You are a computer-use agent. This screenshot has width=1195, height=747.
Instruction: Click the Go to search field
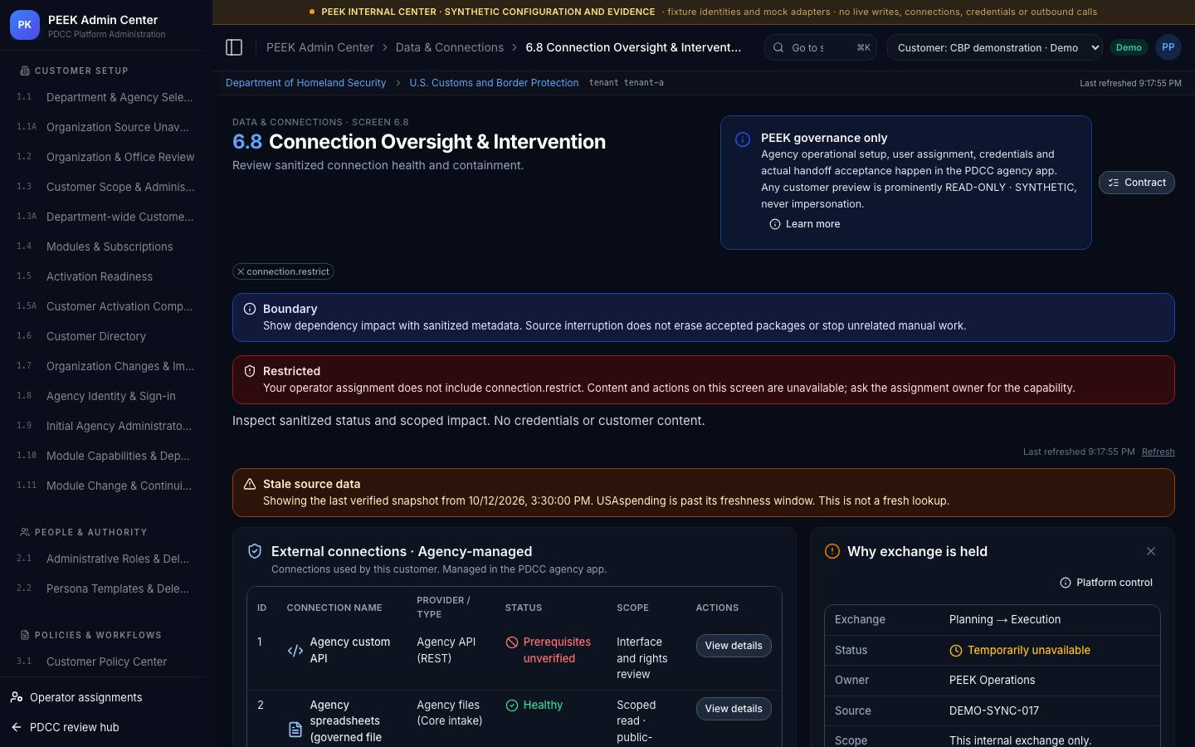820,47
